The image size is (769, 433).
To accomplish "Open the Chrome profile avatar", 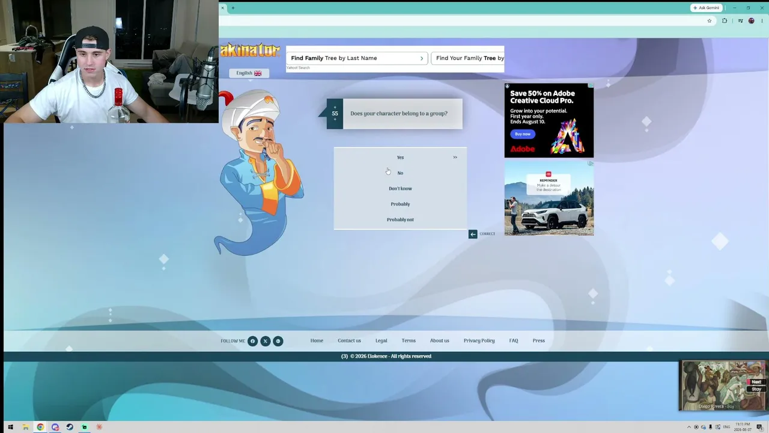I will [751, 21].
